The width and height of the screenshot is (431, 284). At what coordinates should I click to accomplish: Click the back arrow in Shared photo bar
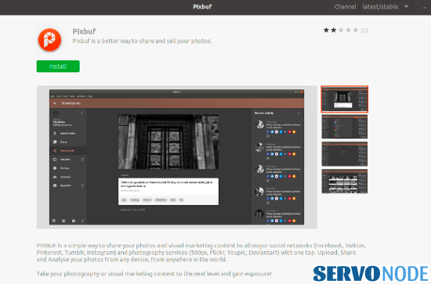point(55,103)
